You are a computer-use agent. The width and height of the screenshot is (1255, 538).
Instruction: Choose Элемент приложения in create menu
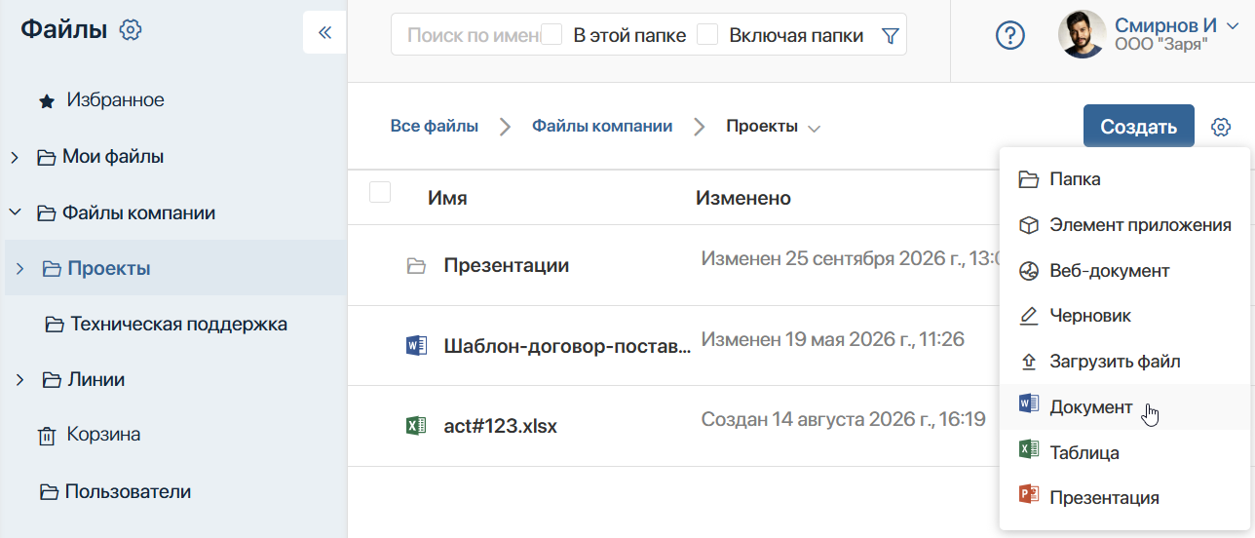click(1124, 225)
